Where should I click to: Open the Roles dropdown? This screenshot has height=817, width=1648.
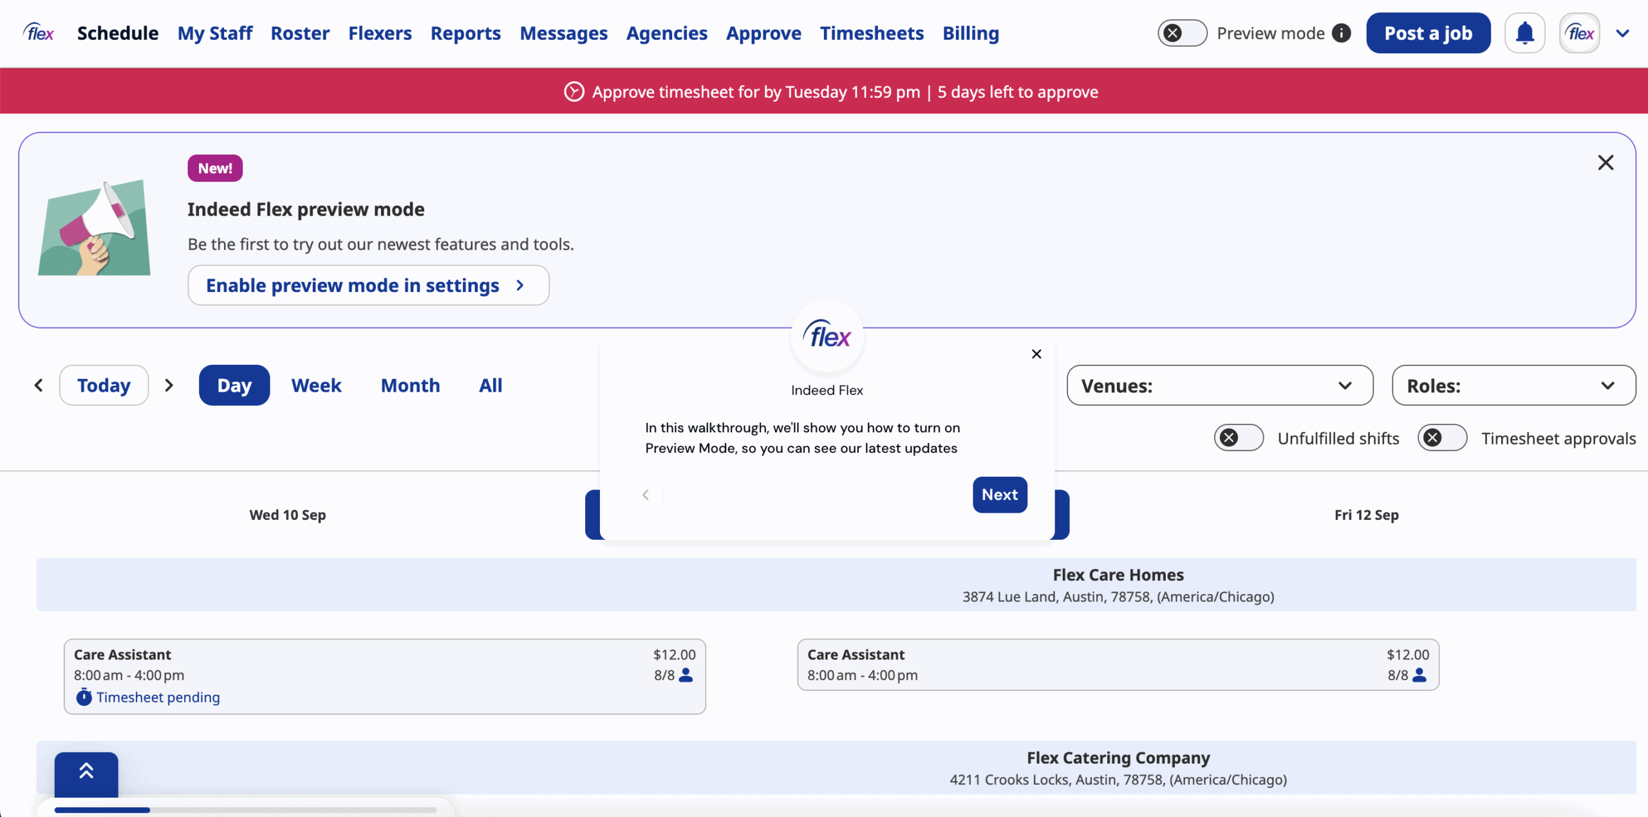click(1513, 385)
